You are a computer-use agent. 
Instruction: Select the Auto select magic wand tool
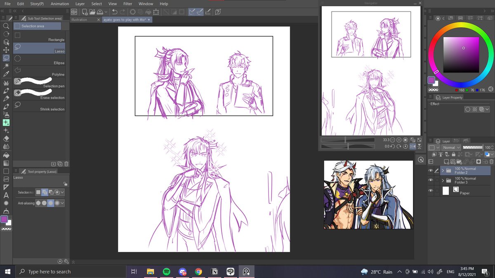tap(6, 66)
